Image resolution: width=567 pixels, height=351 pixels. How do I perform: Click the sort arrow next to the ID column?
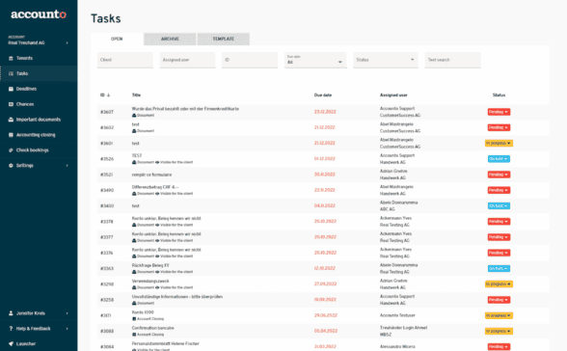108,95
